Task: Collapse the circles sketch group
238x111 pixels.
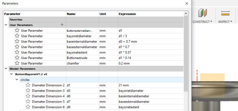Action: coord(17,80)
